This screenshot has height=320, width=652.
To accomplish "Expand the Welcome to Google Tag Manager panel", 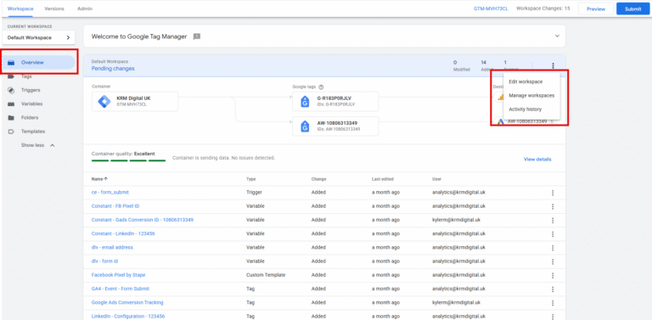I will 557,36.
